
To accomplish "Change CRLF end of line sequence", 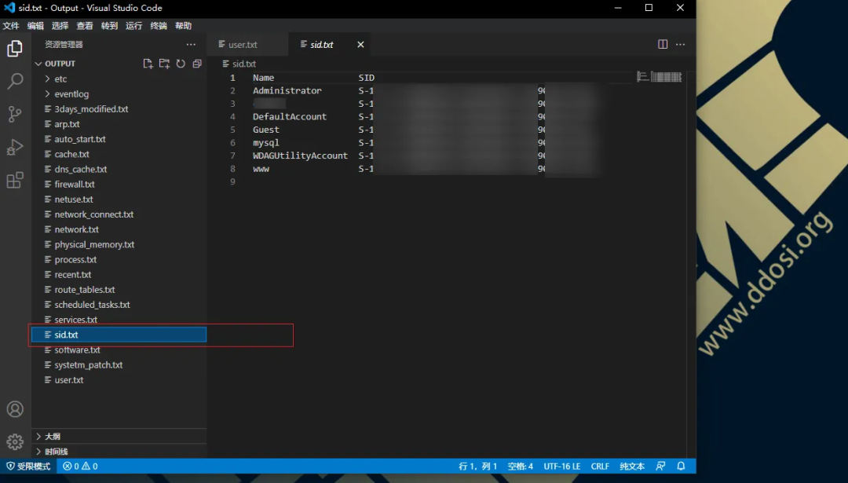I will (x=600, y=466).
